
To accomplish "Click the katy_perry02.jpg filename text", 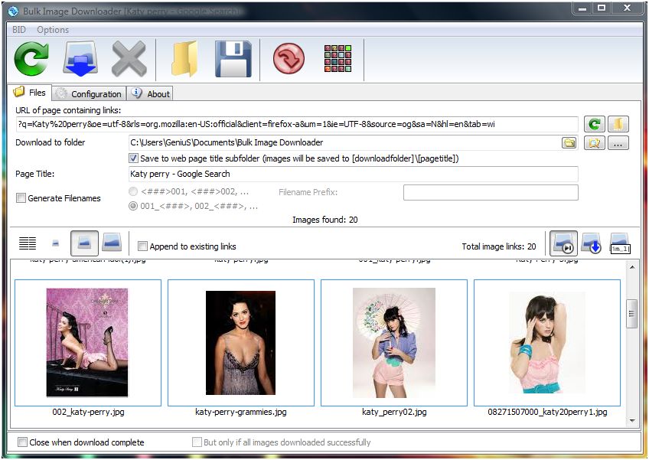I will click(394, 412).
